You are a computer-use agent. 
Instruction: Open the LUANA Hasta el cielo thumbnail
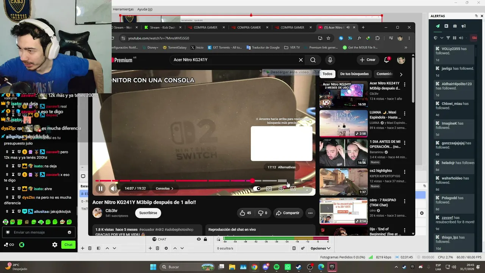[x=343, y=123]
